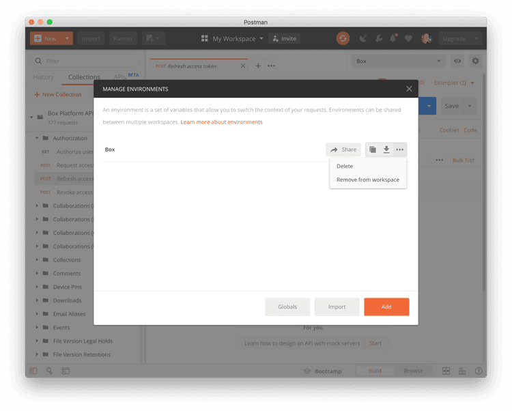Open the Upgrade dropdown
The image size is (512, 411).
click(x=476, y=38)
